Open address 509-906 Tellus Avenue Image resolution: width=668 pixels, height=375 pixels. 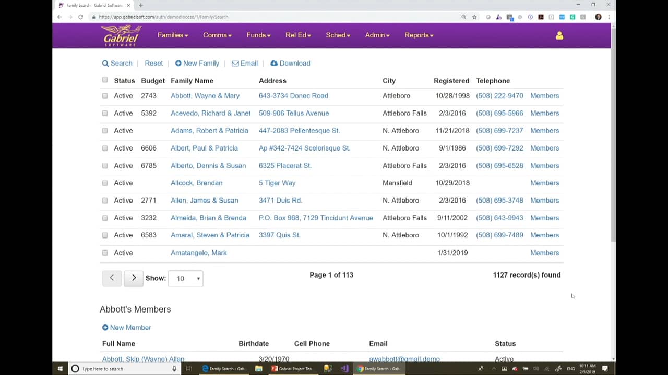[x=294, y=113]
